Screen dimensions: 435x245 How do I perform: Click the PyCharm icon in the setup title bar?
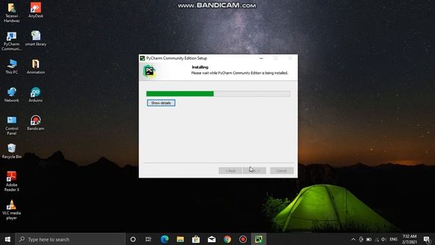pyautogui.click(x=142, y=59)
